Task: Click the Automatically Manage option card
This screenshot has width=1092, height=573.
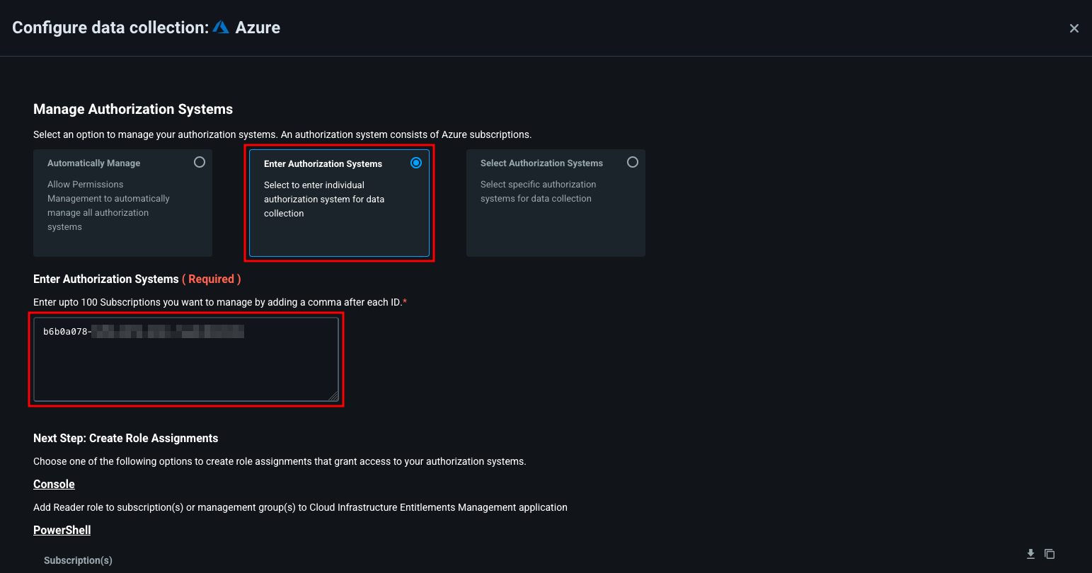Action: (122, 203)
